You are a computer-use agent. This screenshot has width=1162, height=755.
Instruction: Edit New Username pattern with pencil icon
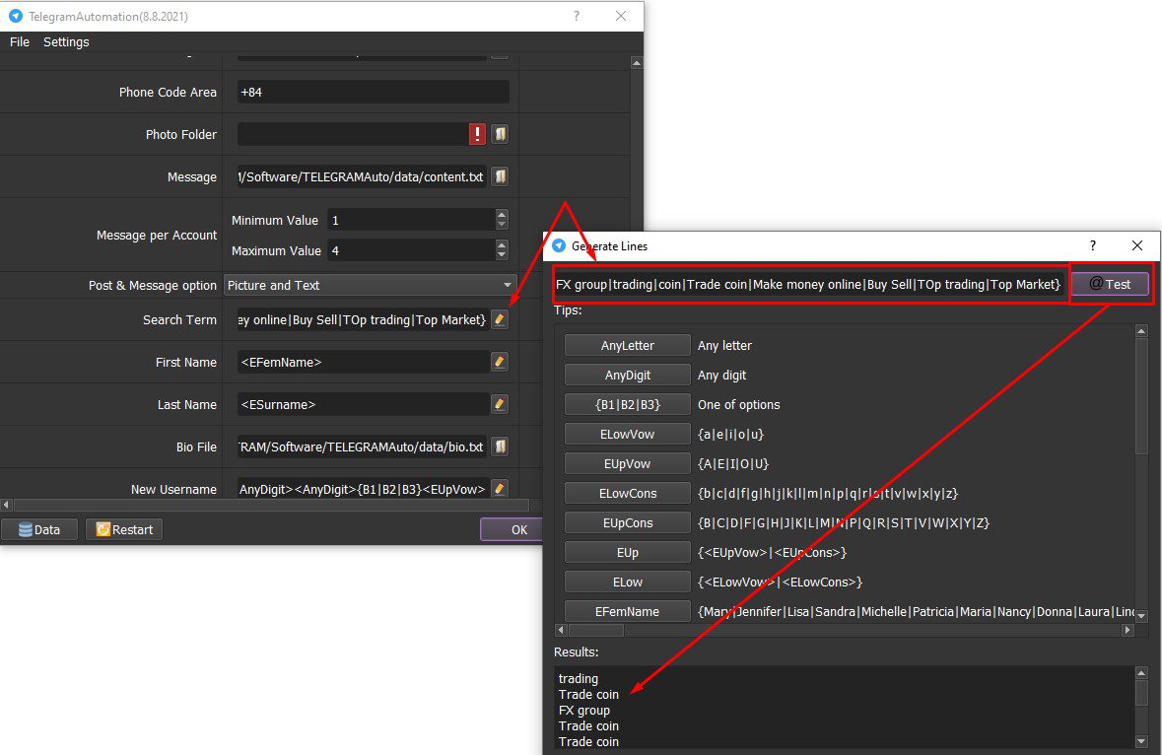click(x=500, y=489)
